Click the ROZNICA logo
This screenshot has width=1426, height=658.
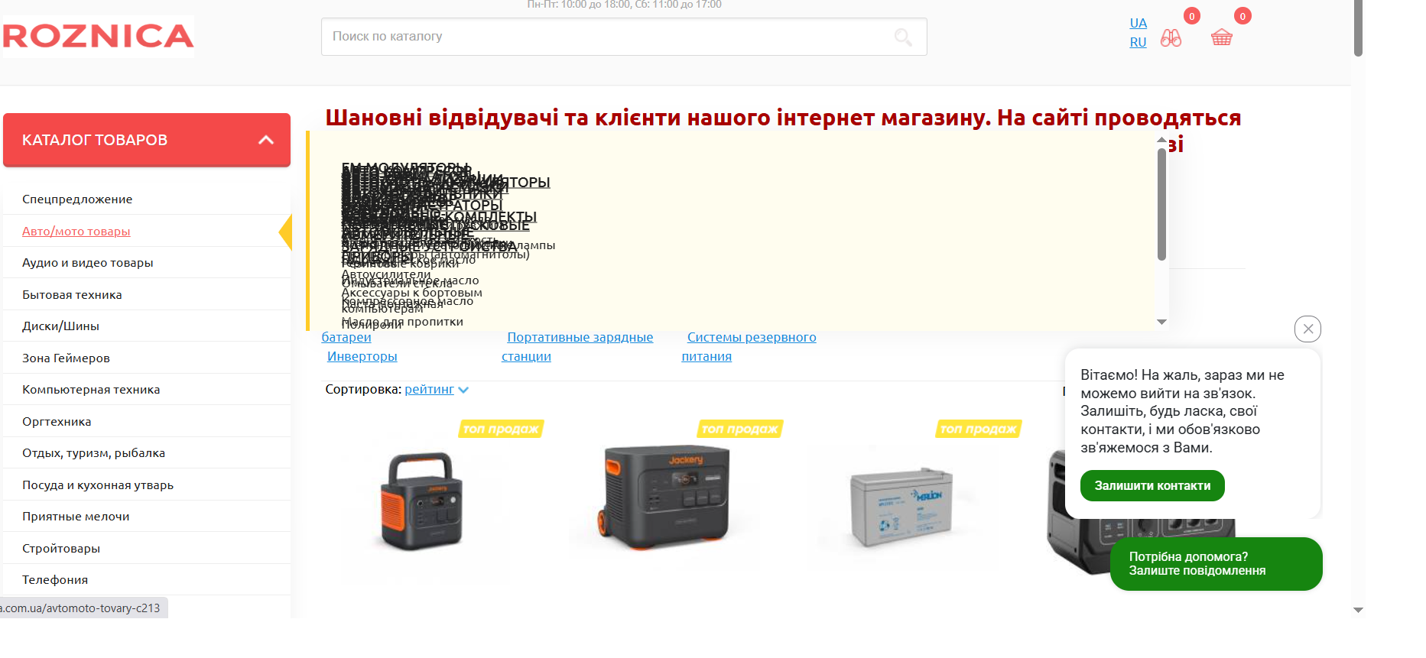point(98,36)
